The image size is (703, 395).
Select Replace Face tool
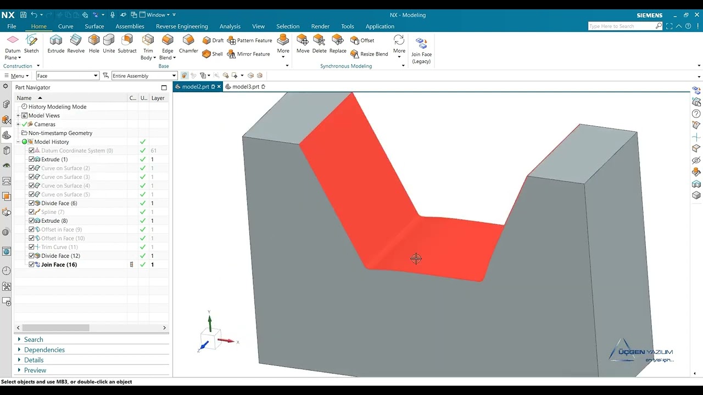[x=338, y=44]
